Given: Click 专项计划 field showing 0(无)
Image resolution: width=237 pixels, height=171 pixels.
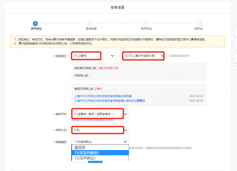Looking at the screenshot, I should click(x=98, y=130).
